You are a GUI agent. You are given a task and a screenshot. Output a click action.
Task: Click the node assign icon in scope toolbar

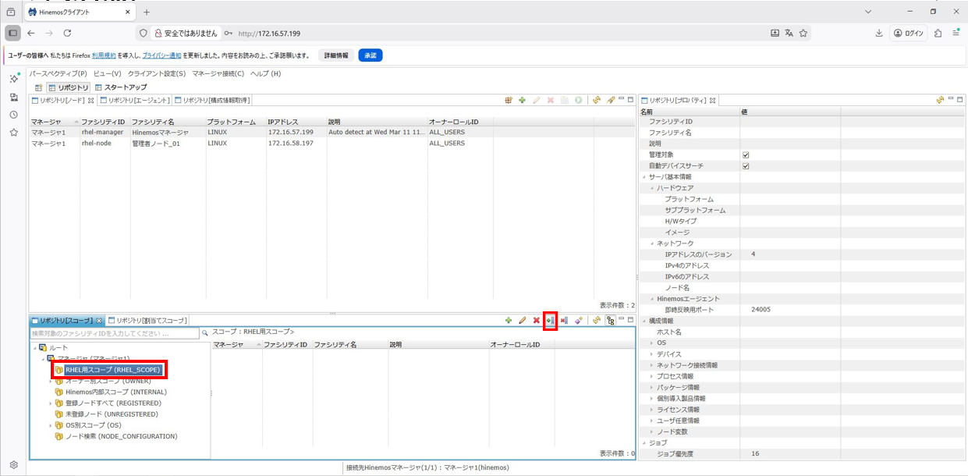pos(550,321)
